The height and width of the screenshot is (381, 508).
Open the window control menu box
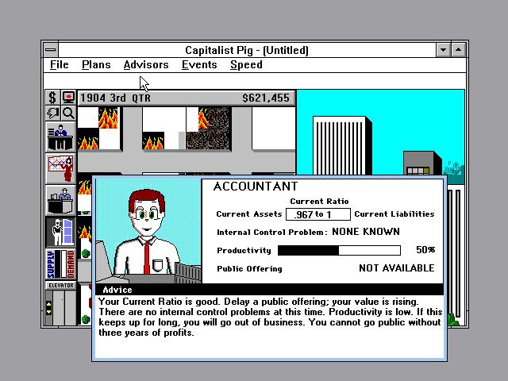51,50
